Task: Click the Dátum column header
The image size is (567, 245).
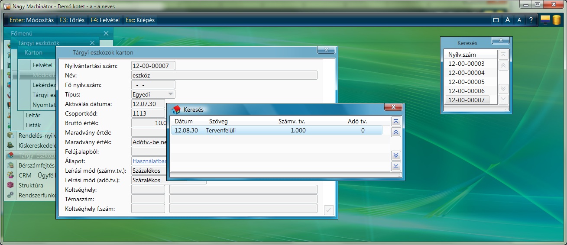Action: (184, 121)
